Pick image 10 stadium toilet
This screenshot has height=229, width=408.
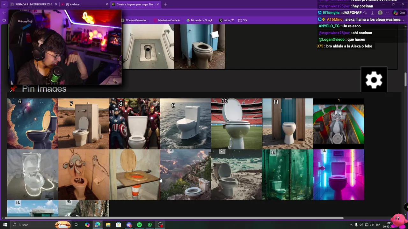click(x=237, y=124)
